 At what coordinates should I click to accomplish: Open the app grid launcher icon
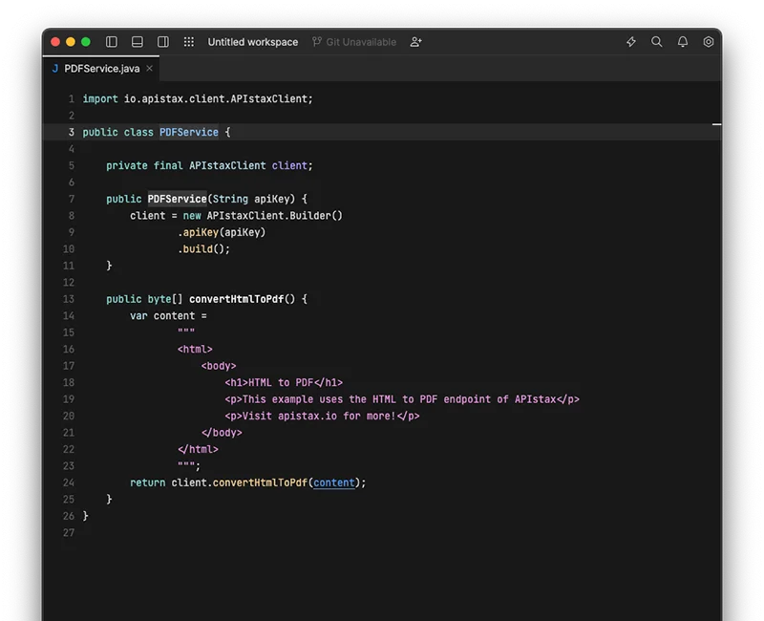click(189, 42)
